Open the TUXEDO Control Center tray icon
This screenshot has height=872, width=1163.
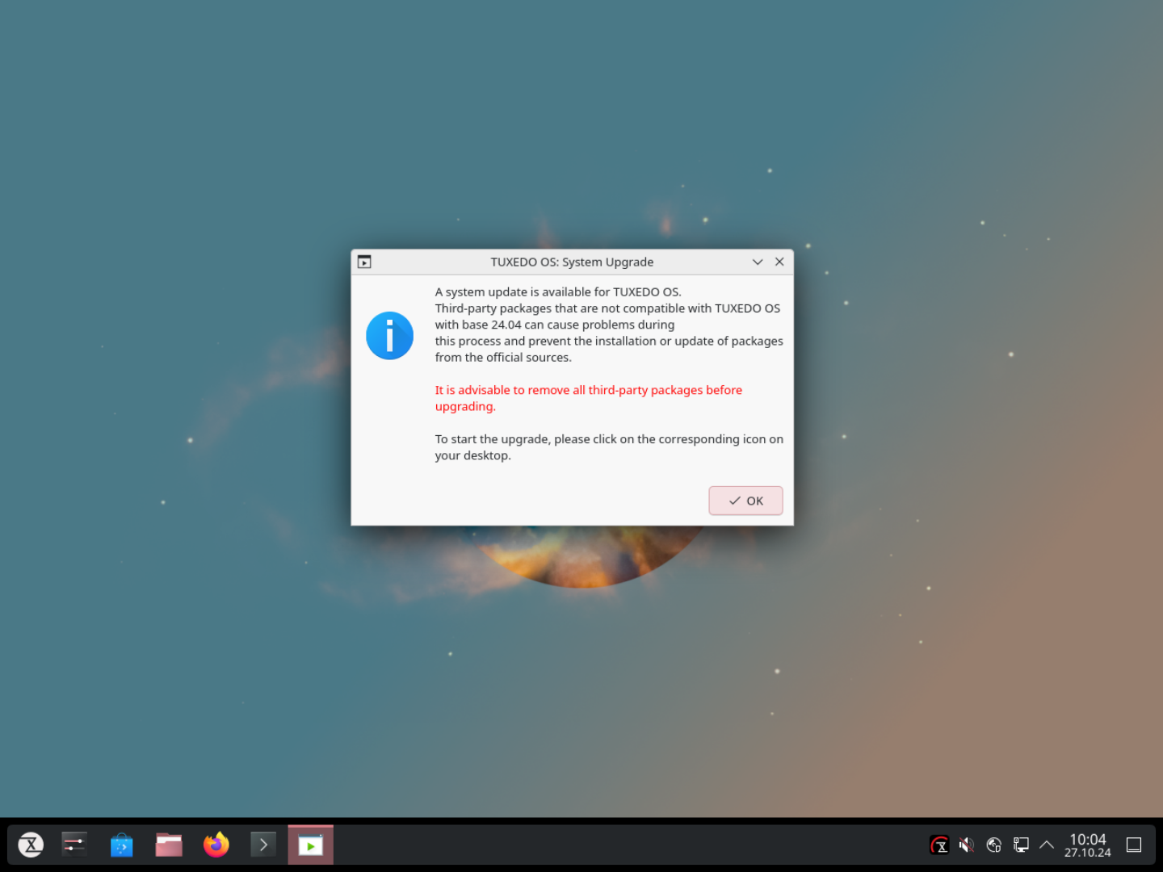coord(939,845)
